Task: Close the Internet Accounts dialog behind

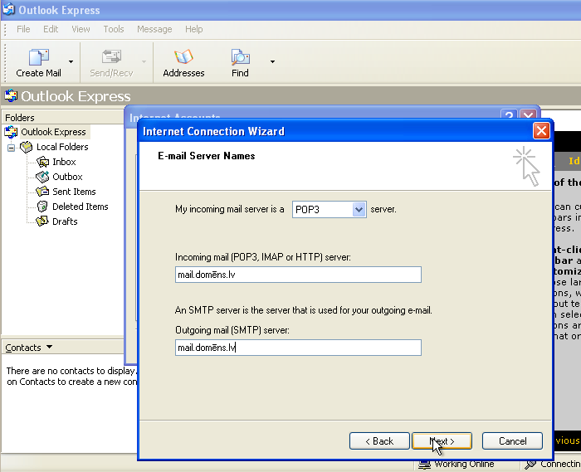Action: tap(529, 114)
